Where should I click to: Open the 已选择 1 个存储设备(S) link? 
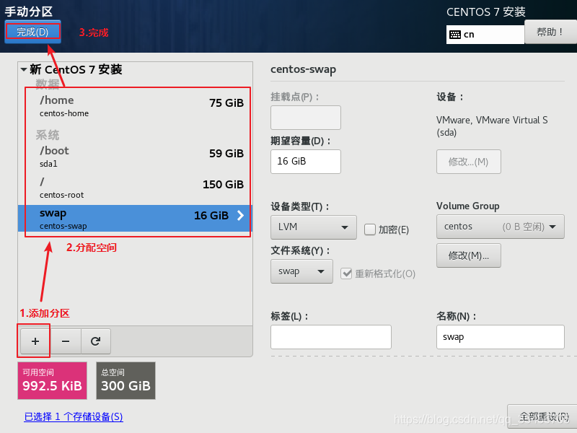[74, 417]
